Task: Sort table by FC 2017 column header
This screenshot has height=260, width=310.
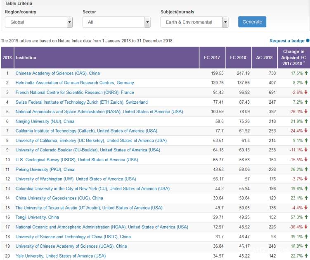Action: pyautogui.click(x=212, y=58)
